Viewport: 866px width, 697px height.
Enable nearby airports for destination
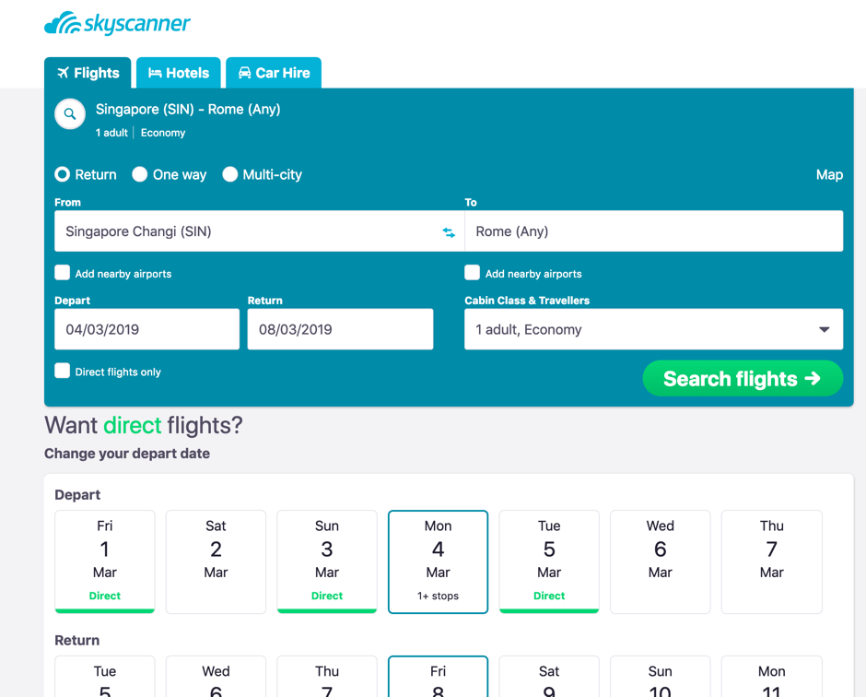click(473, 273)
